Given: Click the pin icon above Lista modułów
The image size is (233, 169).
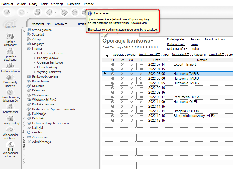Looking at the screenshot, I should coord(24,31).
